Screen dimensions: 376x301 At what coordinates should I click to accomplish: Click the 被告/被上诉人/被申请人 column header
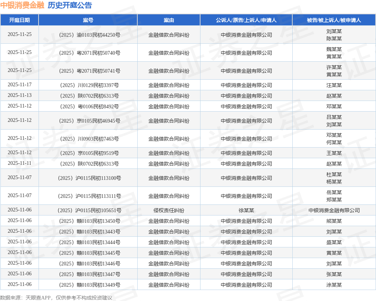[x=334, y=20]
